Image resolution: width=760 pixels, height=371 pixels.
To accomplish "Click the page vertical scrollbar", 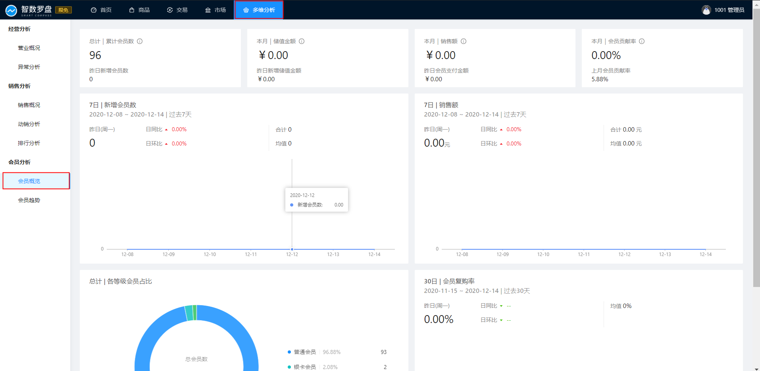I will [x=756, y=159].
